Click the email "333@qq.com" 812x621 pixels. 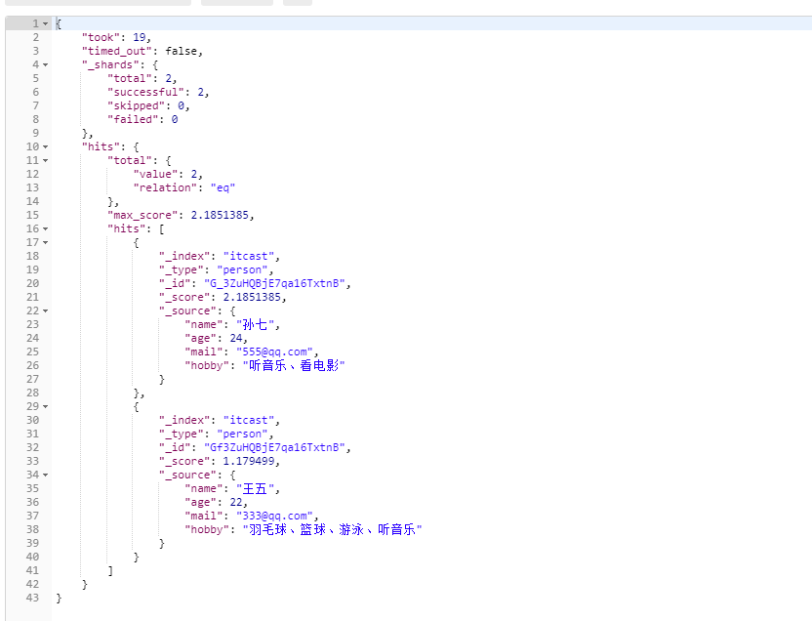click(x=273, y=516)
